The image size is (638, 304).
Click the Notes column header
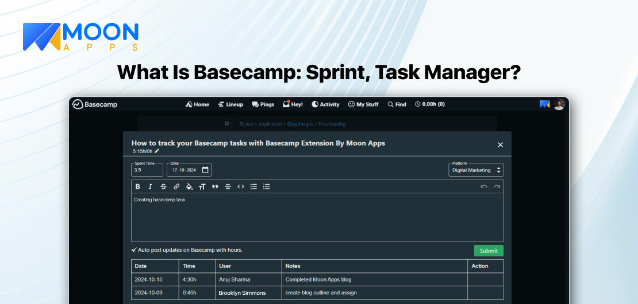[374, 266]
